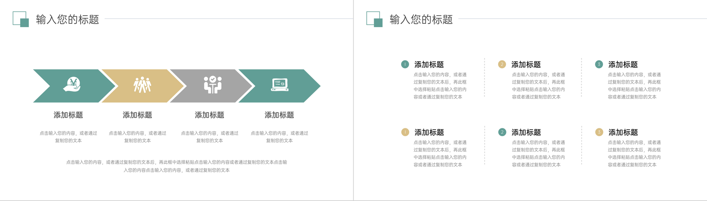Click 添加标题 beside green badge 3
Screen dimensions: 707x201
[623, 64]
